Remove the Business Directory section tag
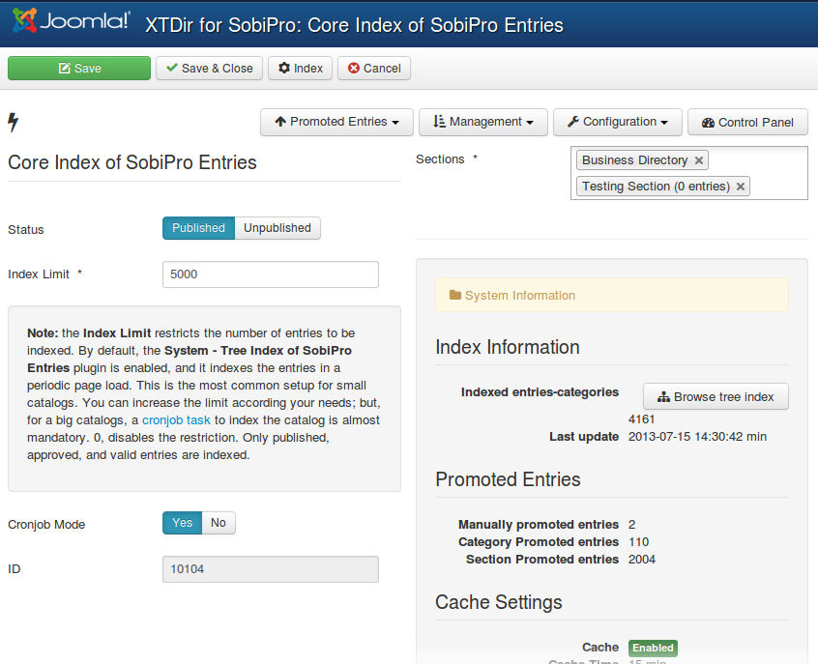The width and height of the screenshot is (818, 664). pyautogui.click(x=699, y=160)
